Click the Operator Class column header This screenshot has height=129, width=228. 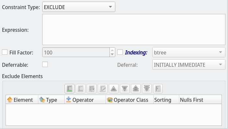tap(130, 100)
